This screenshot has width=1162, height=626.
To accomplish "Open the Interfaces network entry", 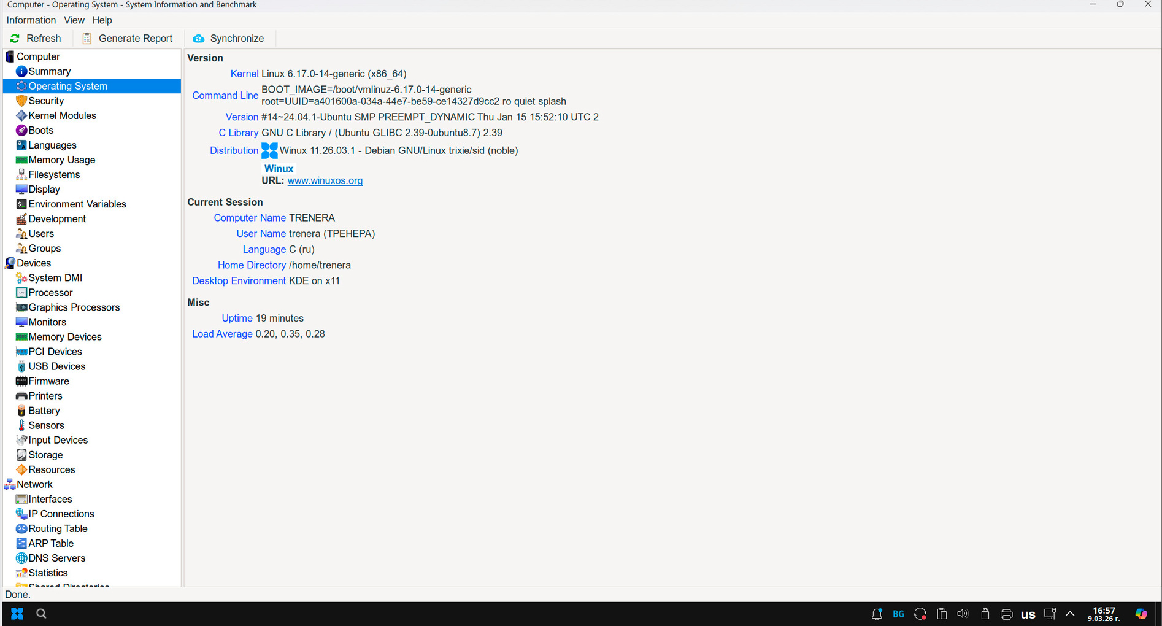I will click(x=50, y=499).
